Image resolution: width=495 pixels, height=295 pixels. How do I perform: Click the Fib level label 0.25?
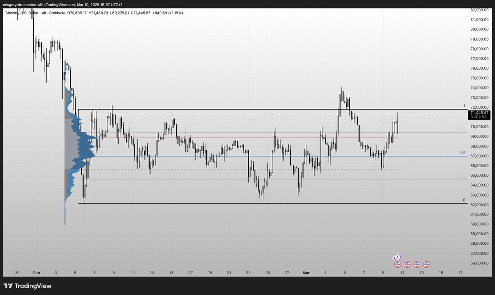pyautogui.click(x=461, y=176)
